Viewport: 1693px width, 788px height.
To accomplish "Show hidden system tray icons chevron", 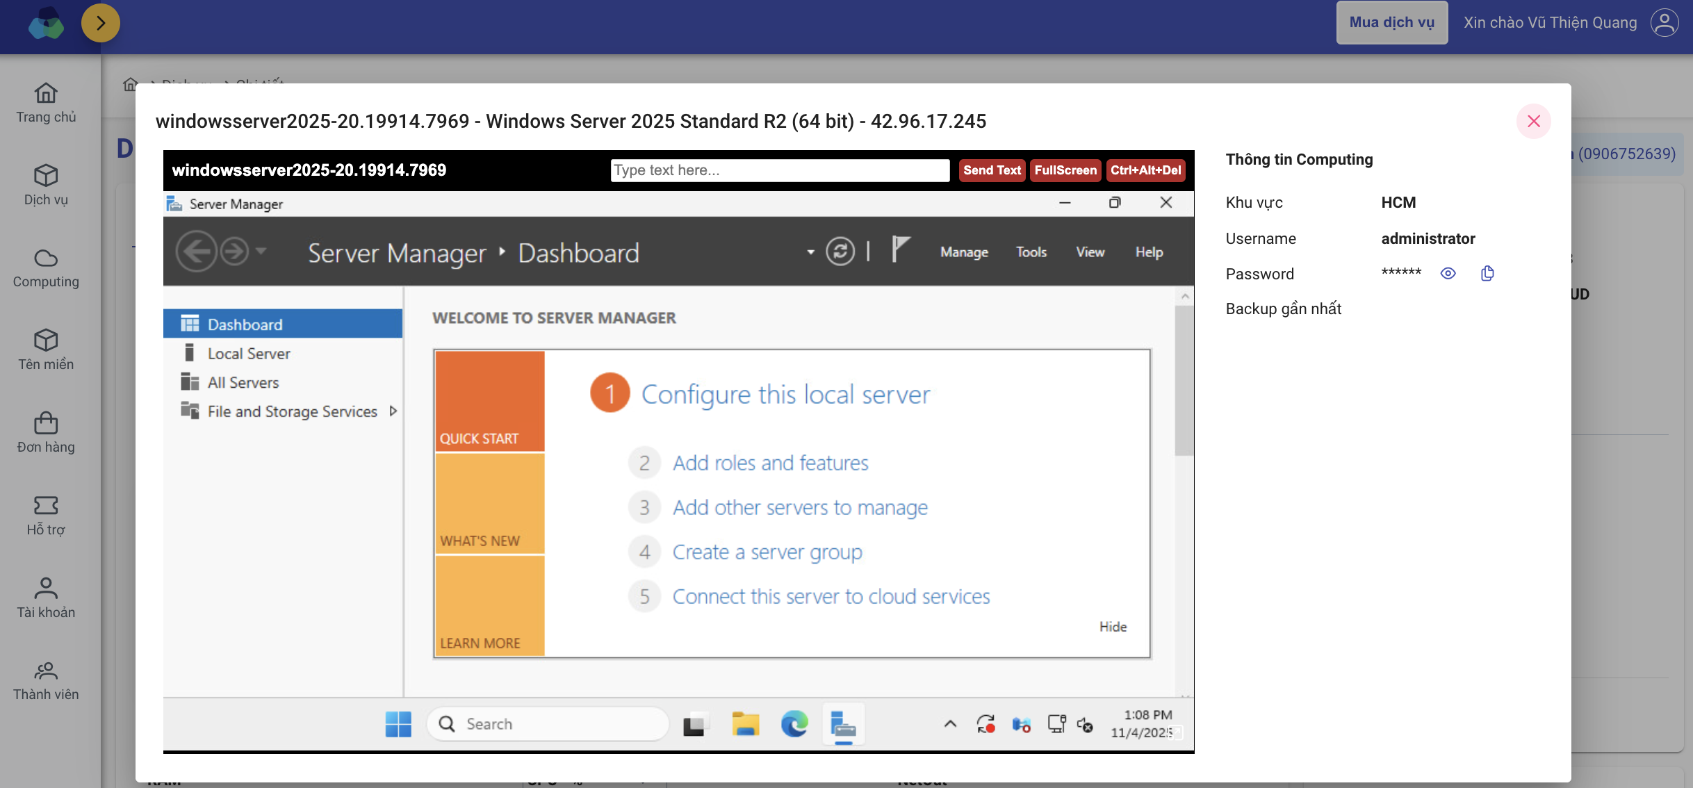I will (950, 724).
